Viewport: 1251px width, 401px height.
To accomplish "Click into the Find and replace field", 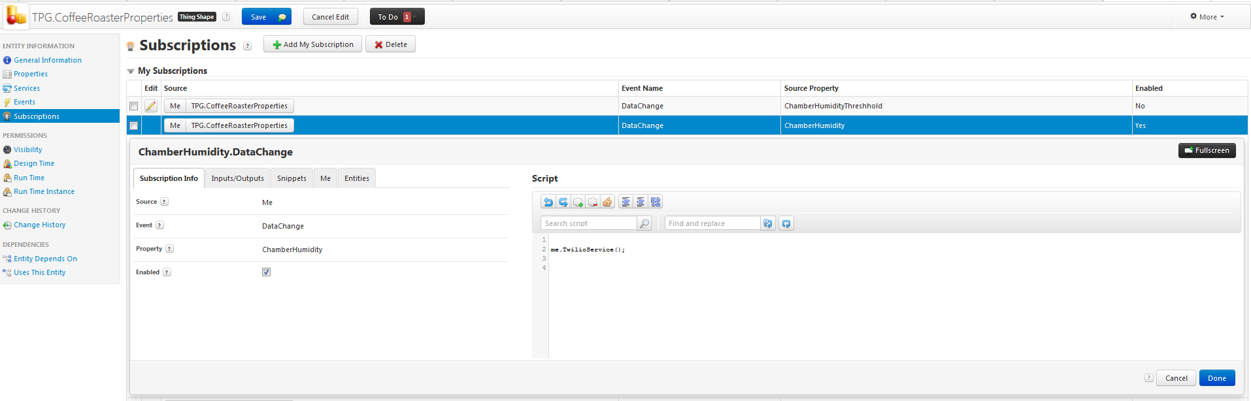I will (712, 223).
